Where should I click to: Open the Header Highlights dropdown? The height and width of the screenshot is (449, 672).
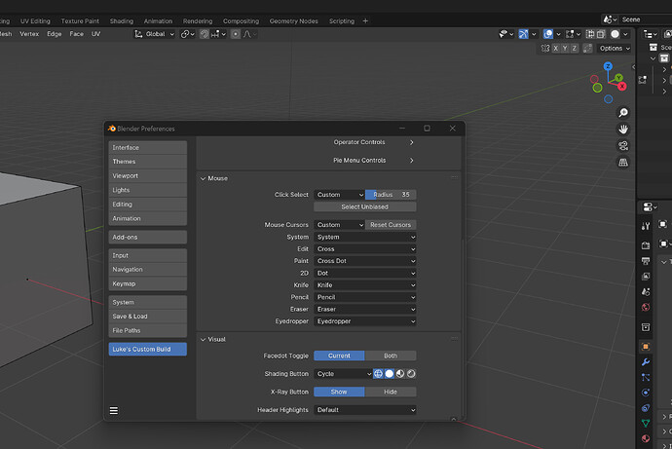[x=364, y=410]
